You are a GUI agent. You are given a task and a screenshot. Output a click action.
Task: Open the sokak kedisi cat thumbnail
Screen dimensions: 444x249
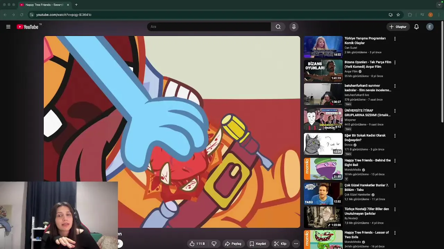coord(323,144)
